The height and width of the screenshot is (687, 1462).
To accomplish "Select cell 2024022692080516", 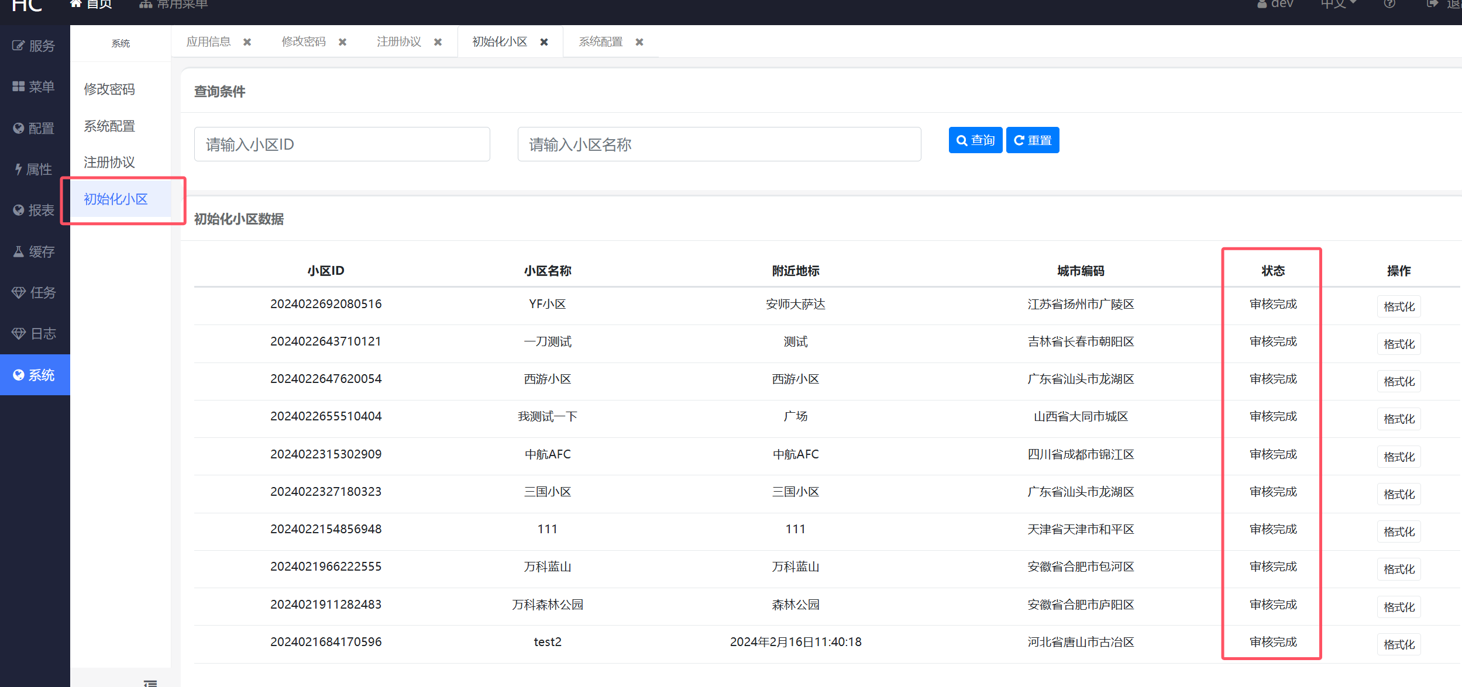I will (326, 304).
